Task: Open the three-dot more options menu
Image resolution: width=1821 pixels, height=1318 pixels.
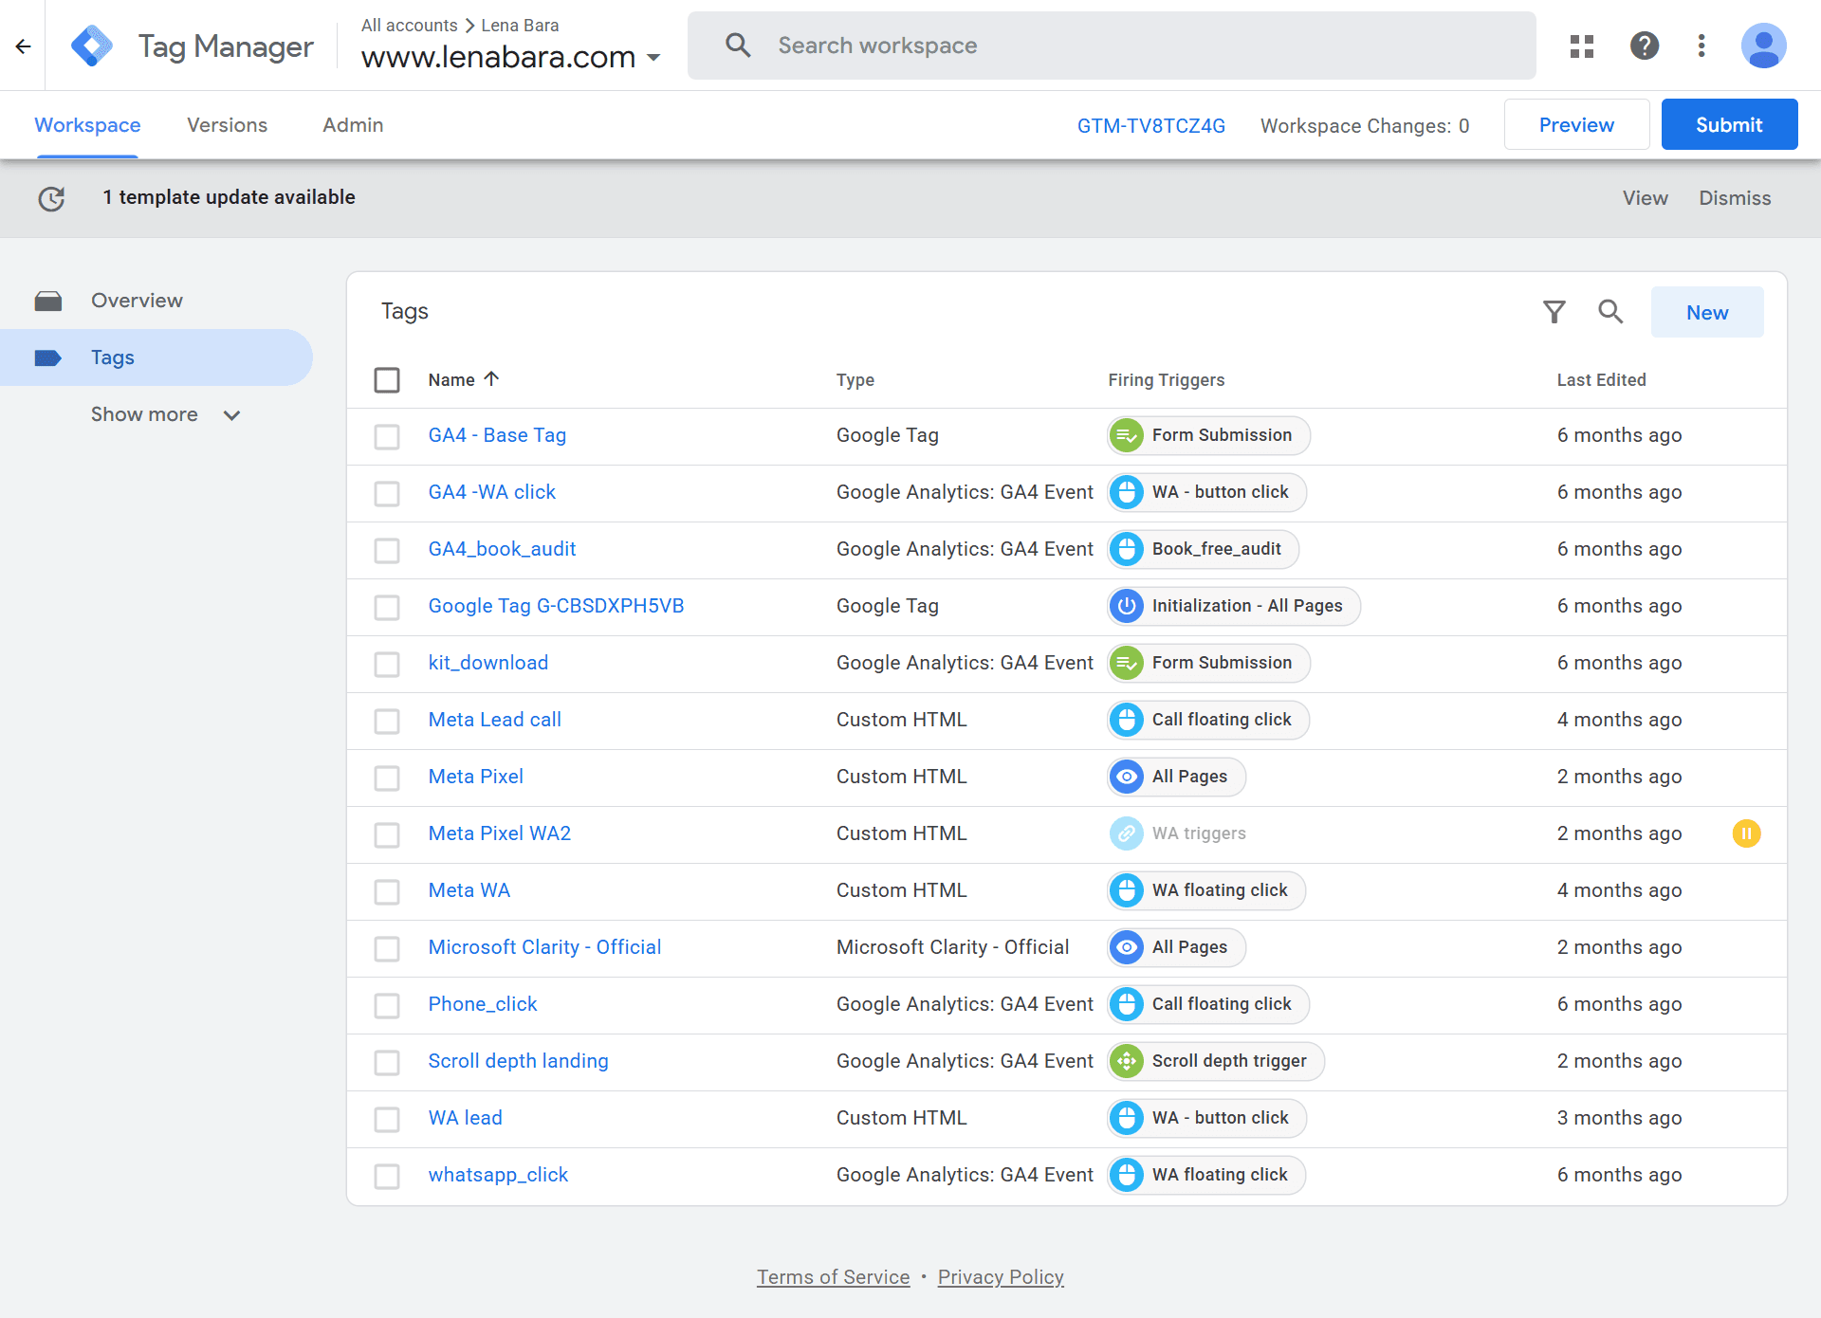Action: tap(1701, 46)
